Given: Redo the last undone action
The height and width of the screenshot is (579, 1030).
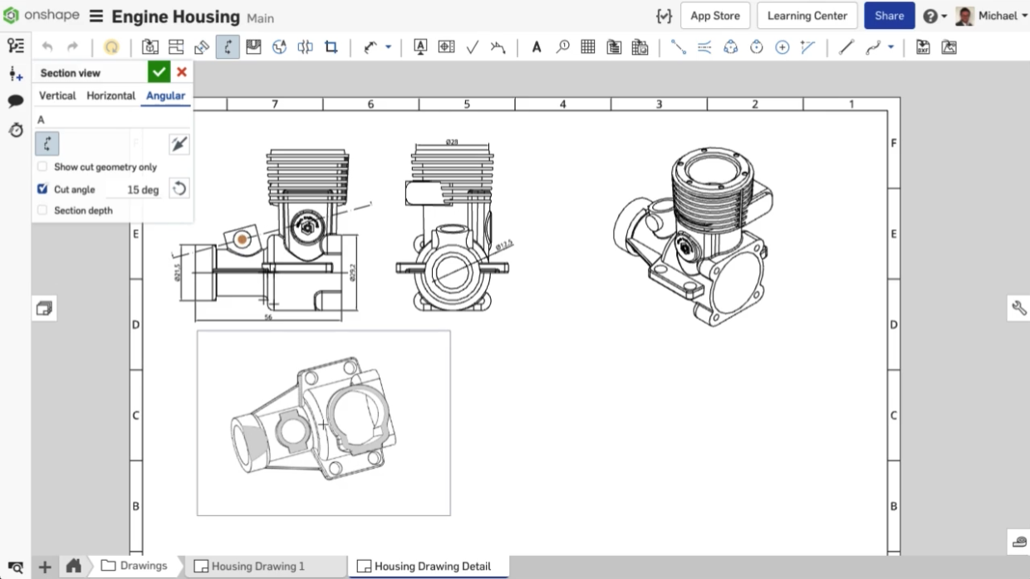Looking at the screenshot, I should pos(73,47).
